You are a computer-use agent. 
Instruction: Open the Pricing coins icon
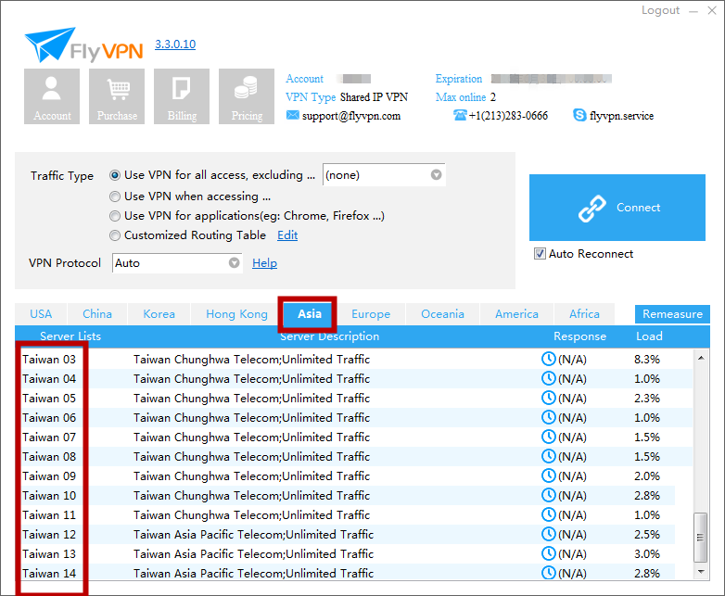[x=247, y=96]
